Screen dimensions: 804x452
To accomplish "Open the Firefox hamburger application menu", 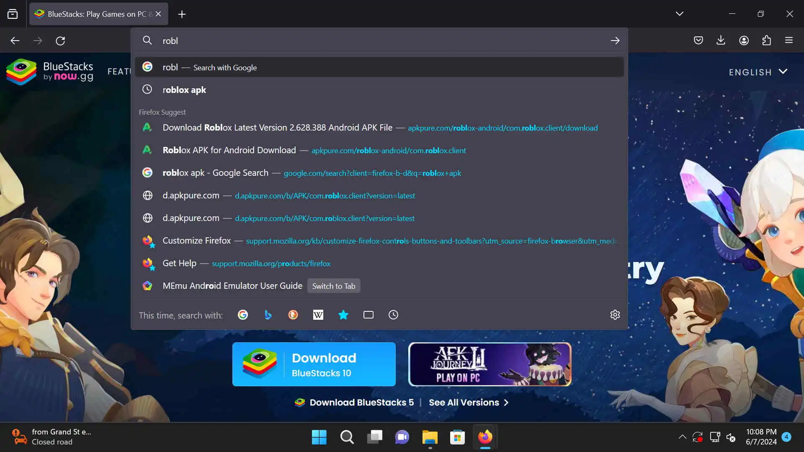I will (789, 40).
